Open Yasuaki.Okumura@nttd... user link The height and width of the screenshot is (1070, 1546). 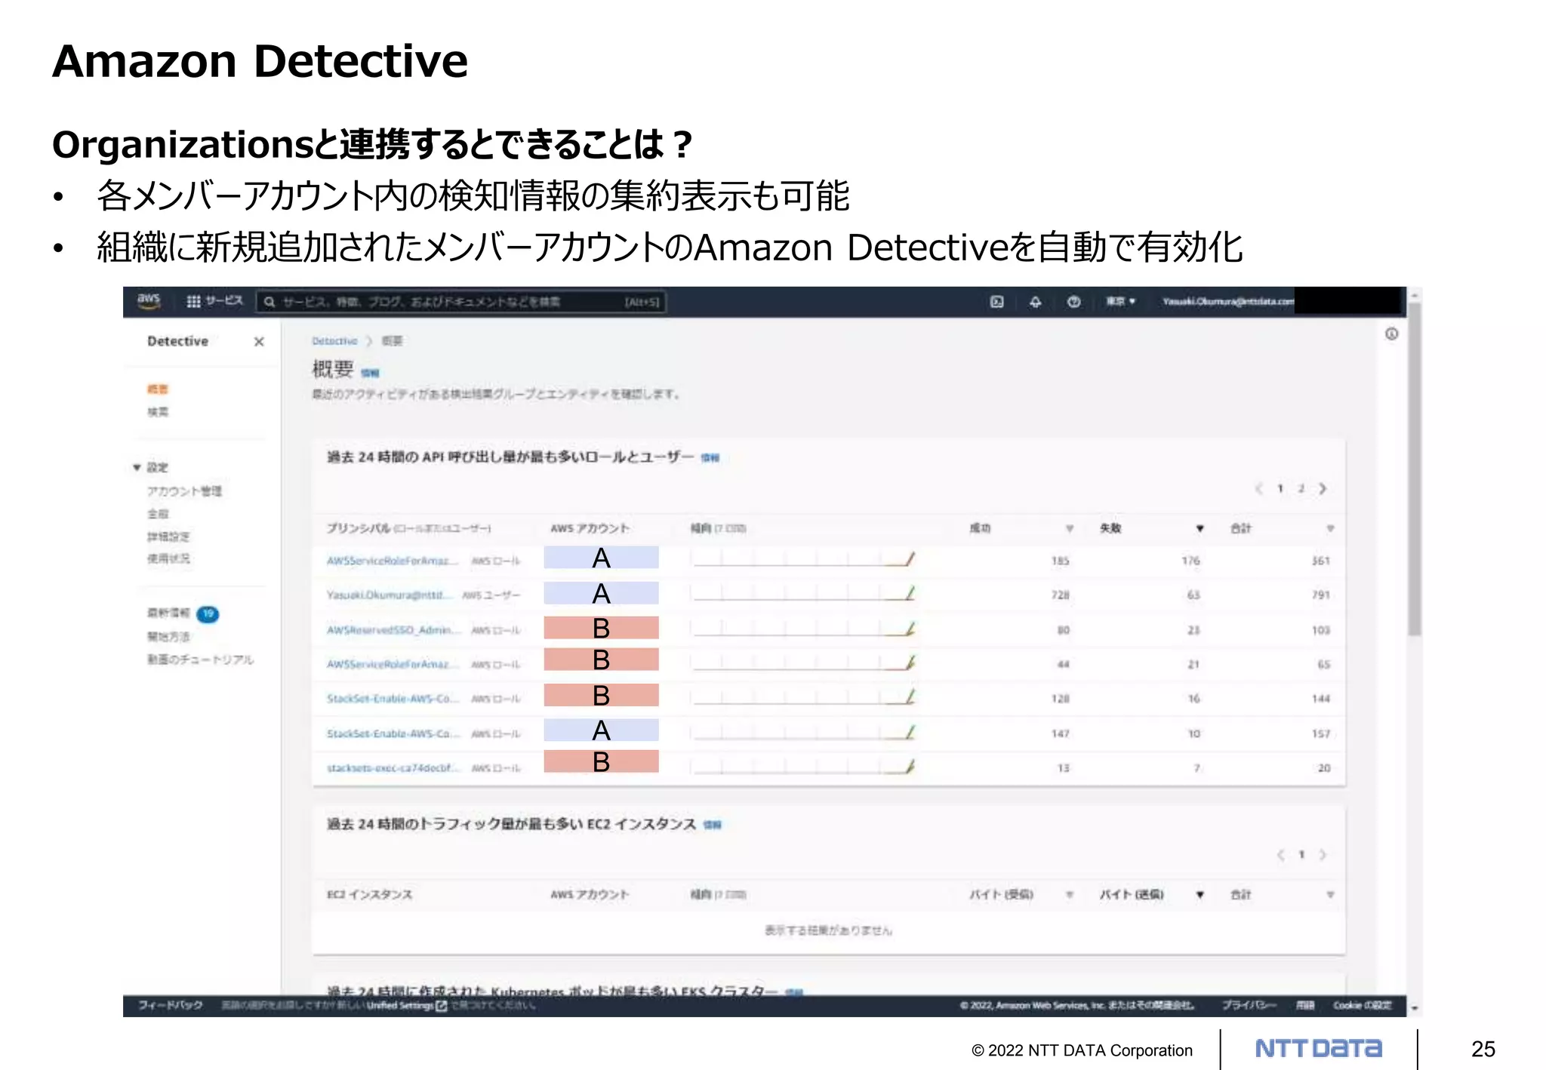coord(390,595)
